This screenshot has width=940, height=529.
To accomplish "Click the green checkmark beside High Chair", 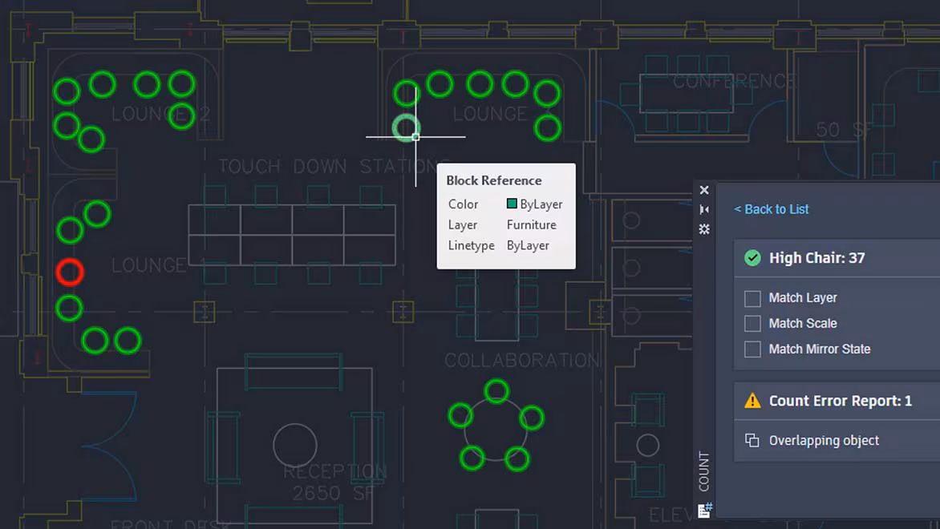I will pos(752,258).
